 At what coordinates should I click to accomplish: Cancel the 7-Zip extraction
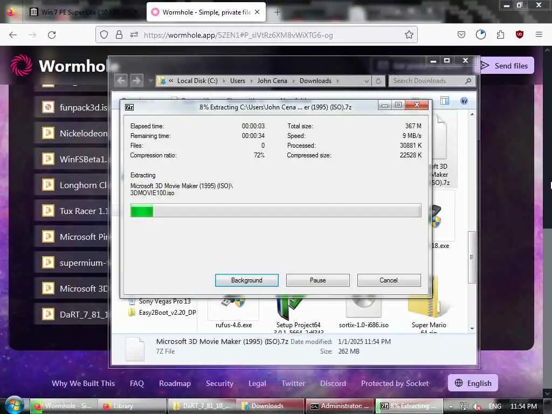click(x=389, y=280)
